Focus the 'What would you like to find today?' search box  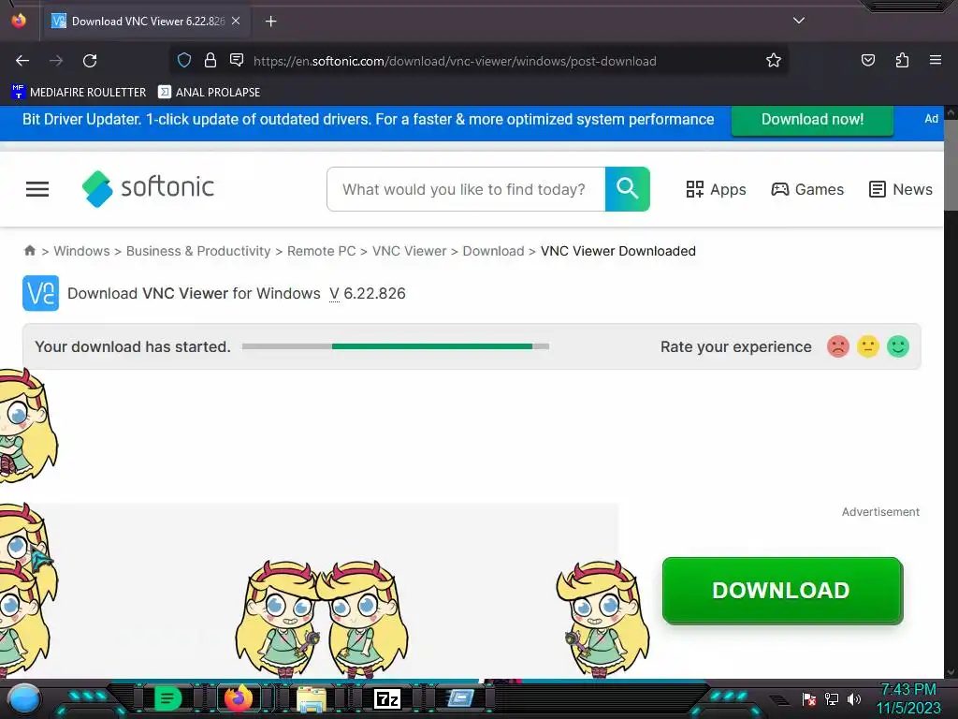click(x=466, y=189)
